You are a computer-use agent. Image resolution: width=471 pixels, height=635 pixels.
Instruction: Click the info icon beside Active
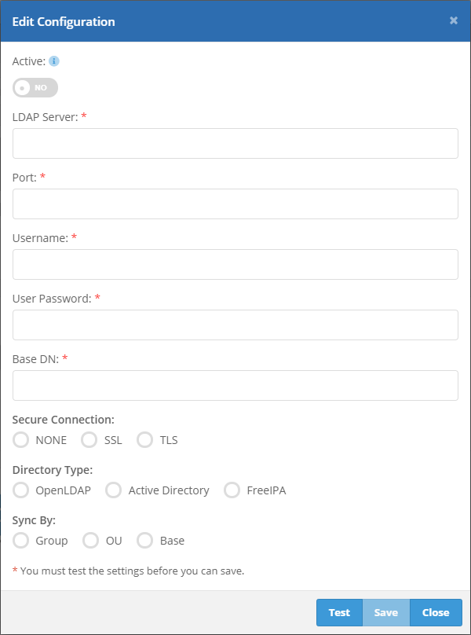(54, 61)
